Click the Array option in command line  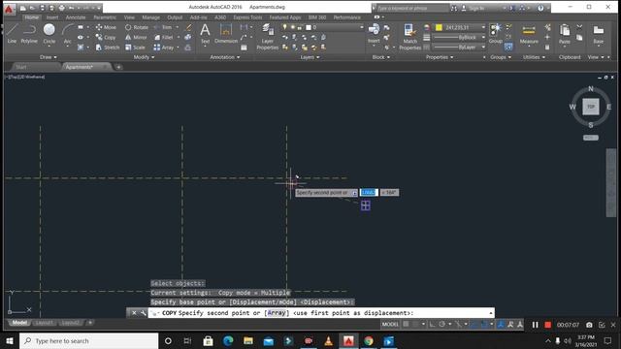(x=277, y=312)
